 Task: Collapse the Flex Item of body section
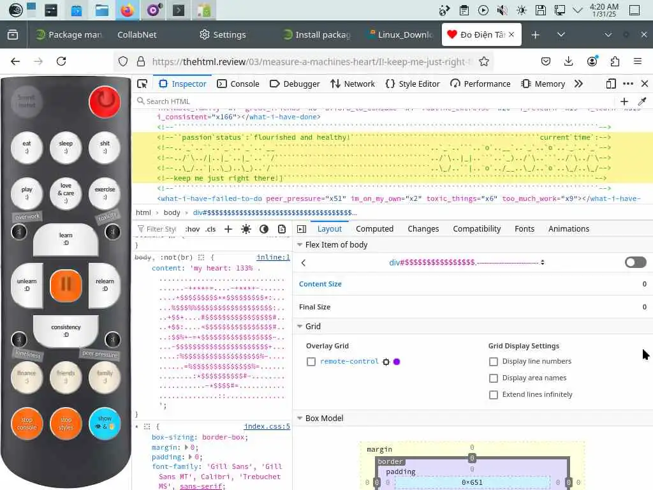[x=300, y=244]
